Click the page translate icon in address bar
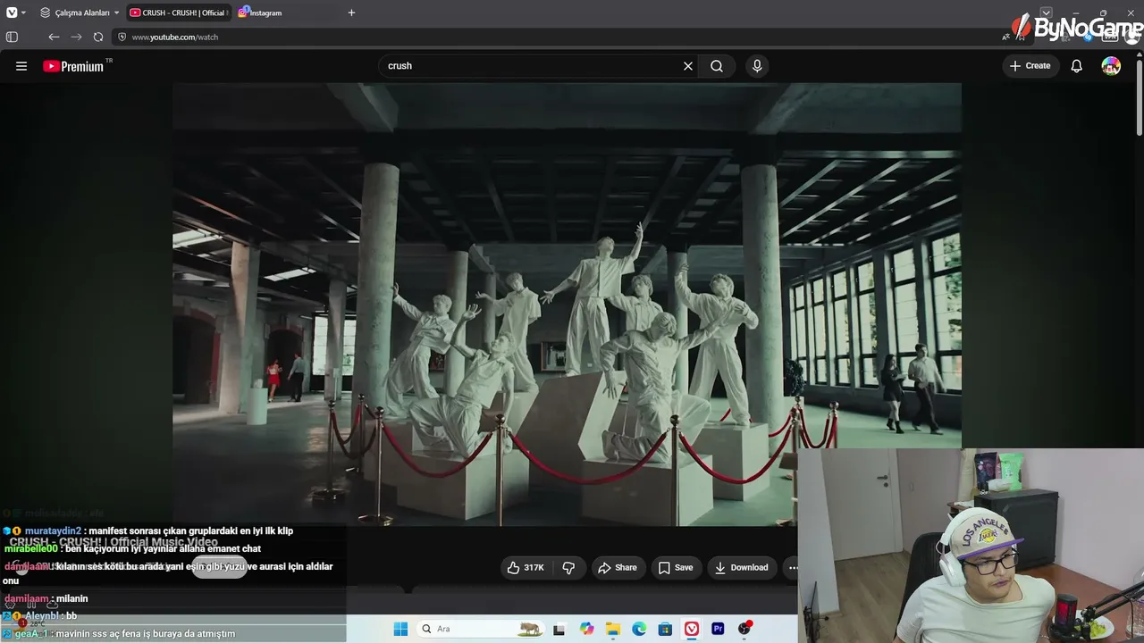Screen dimensions: 1144x643 pos(1006,37)
